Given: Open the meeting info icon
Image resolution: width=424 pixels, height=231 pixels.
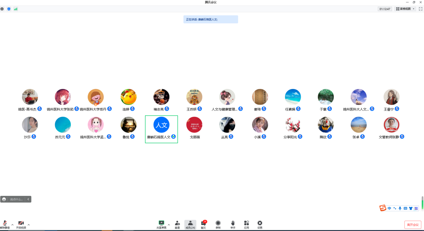Looking at the screenshot, I should point(2,9).
